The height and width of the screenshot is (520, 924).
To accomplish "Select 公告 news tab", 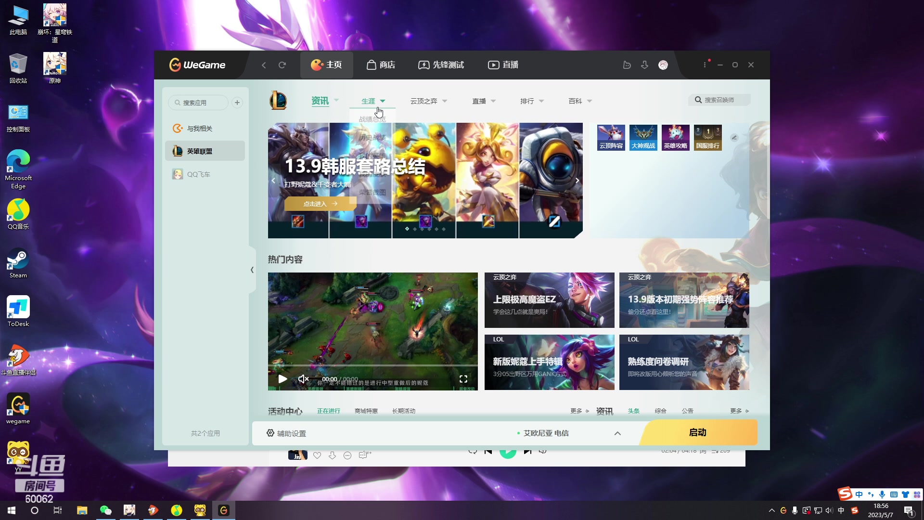I will [688, 411].
